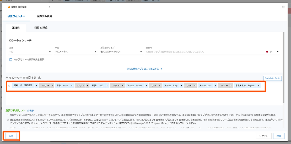Click the info icon beside パラメーターで検索する
This screenshot has height=144, width=291.
pyautogui.click(x=40, y=78)
